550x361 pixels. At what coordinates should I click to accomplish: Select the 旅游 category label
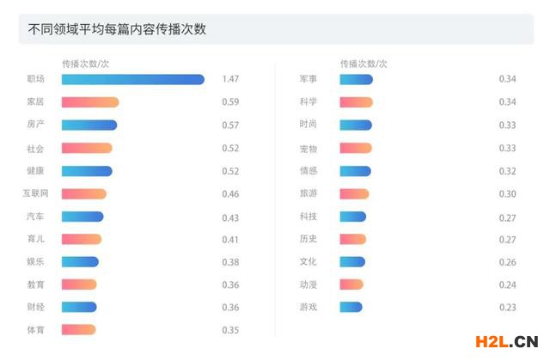(x=308, y=193)
